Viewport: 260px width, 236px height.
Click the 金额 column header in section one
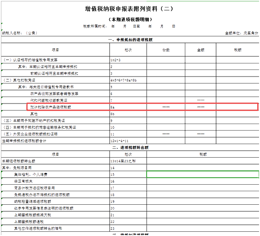tap(200, 50)
